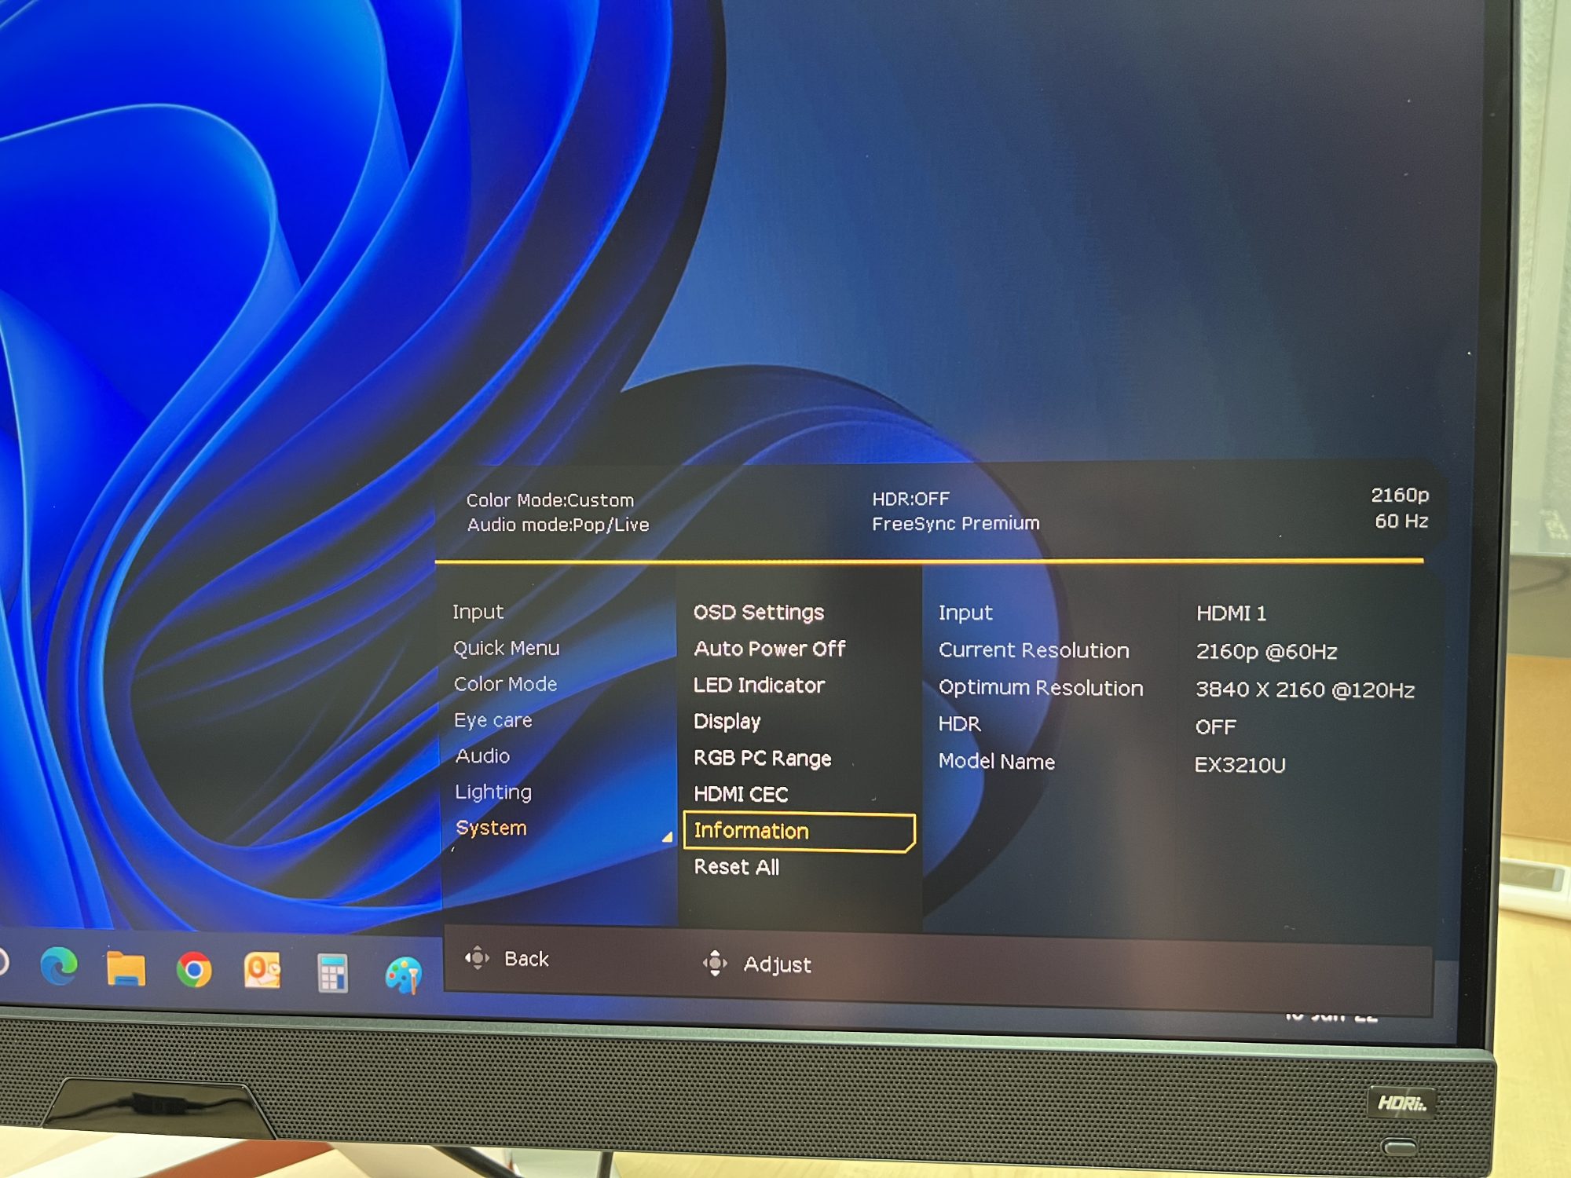Viewport: 1571px width, 1178px height.
Task: Click the Adjust joystick icon
Action: coord(715,963)
